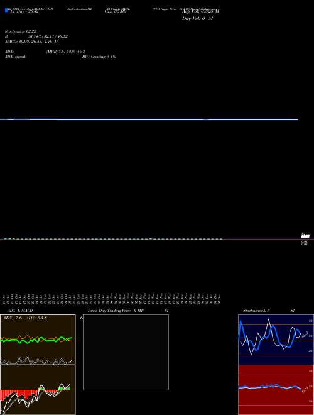This screenshot has height=415, width=314.
Task: Click the "BUY Growing @ 3%" signal text
Action: click(x=99, y=57)
